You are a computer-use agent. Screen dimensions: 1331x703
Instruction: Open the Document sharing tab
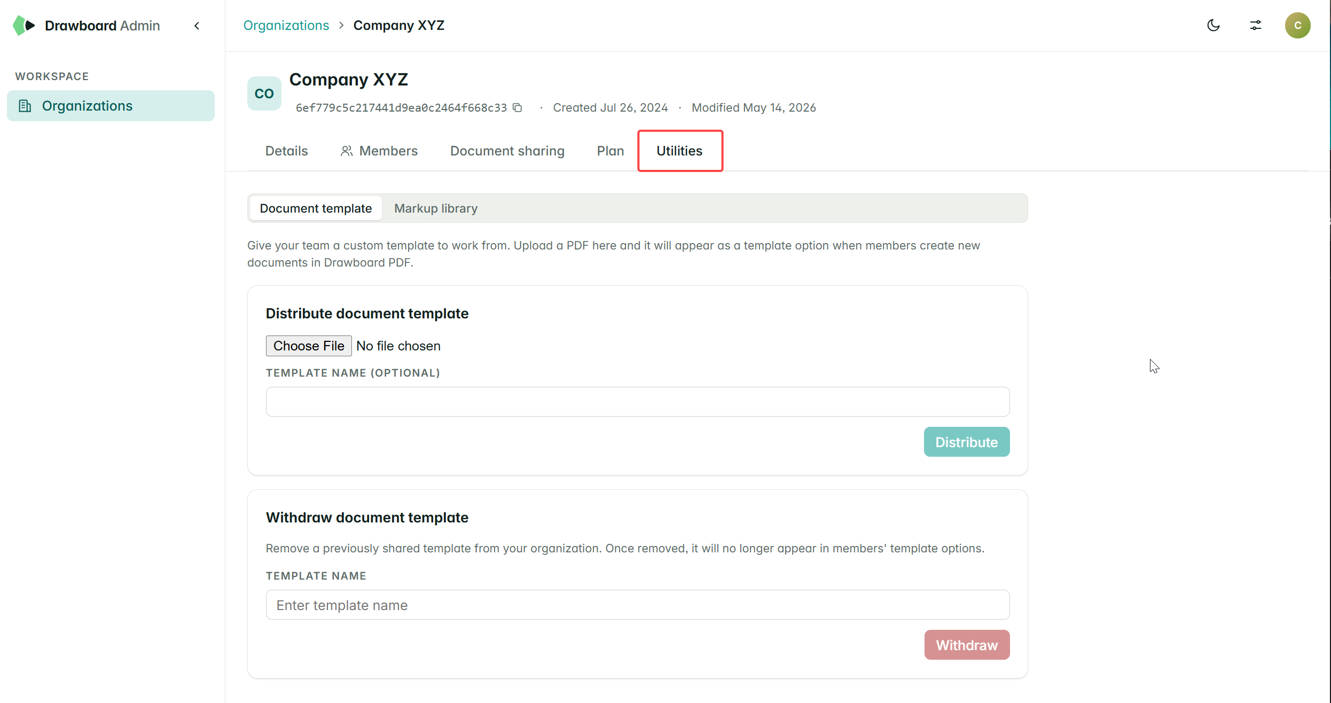(507, 151)
